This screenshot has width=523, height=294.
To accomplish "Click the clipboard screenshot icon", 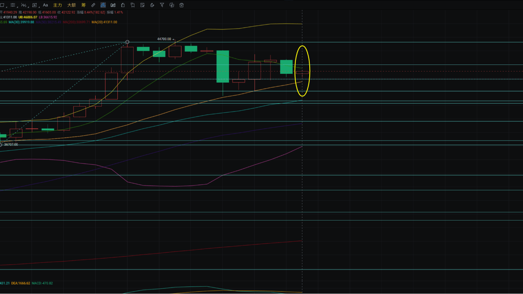I will point(123,5).
